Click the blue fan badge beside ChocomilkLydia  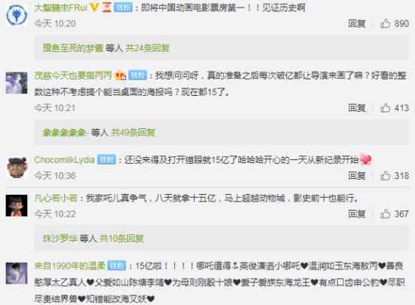(x=106, y=159)
